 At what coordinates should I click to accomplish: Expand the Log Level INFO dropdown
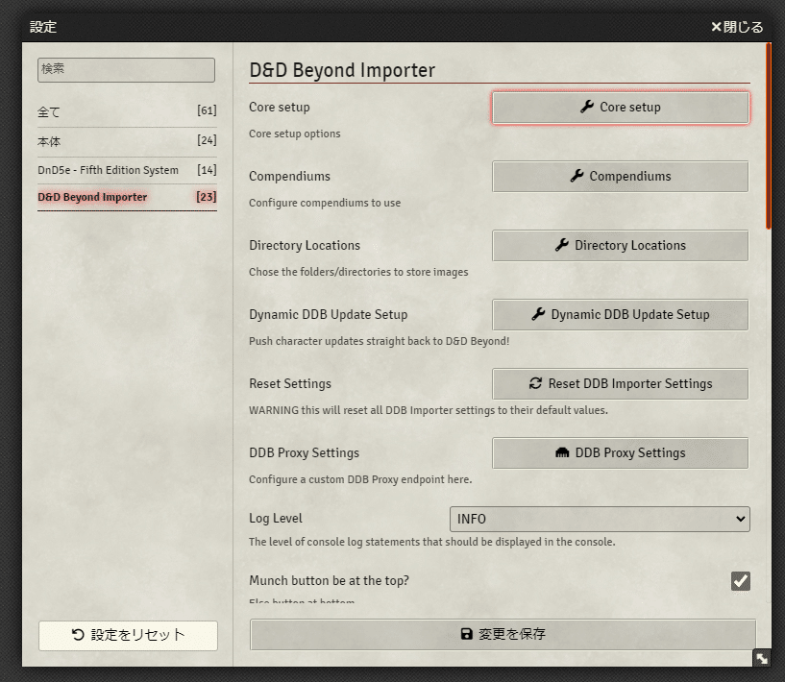coord(600,519)
